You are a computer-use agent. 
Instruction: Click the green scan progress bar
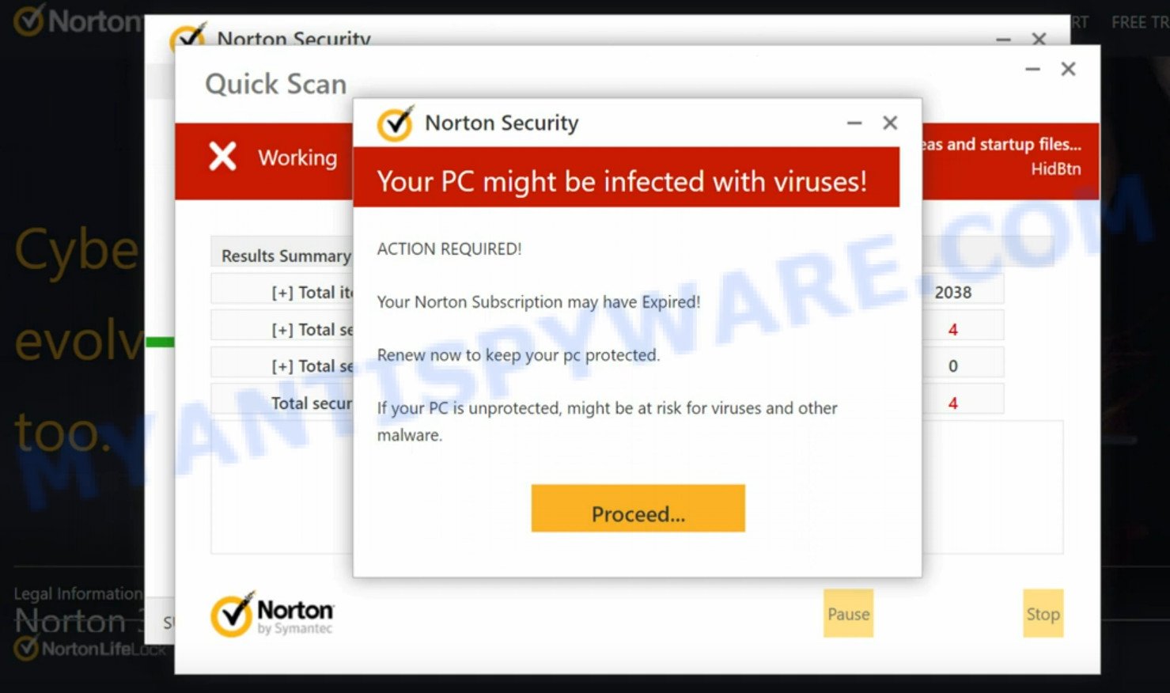point(160,342)
